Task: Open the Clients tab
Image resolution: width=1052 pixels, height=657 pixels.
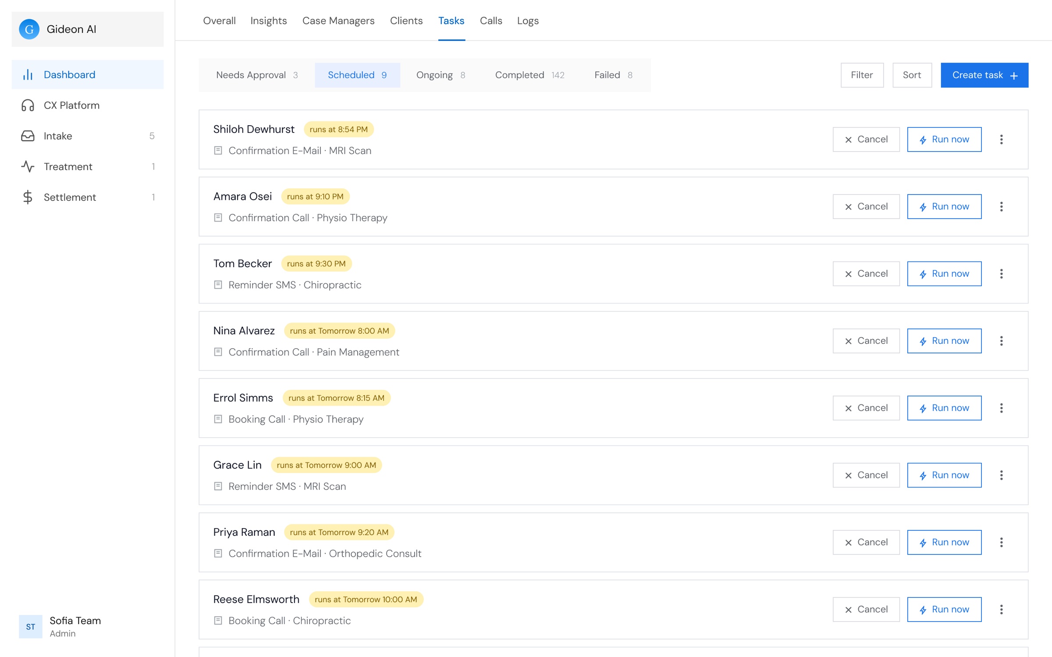Action: [x=406, y=21]
